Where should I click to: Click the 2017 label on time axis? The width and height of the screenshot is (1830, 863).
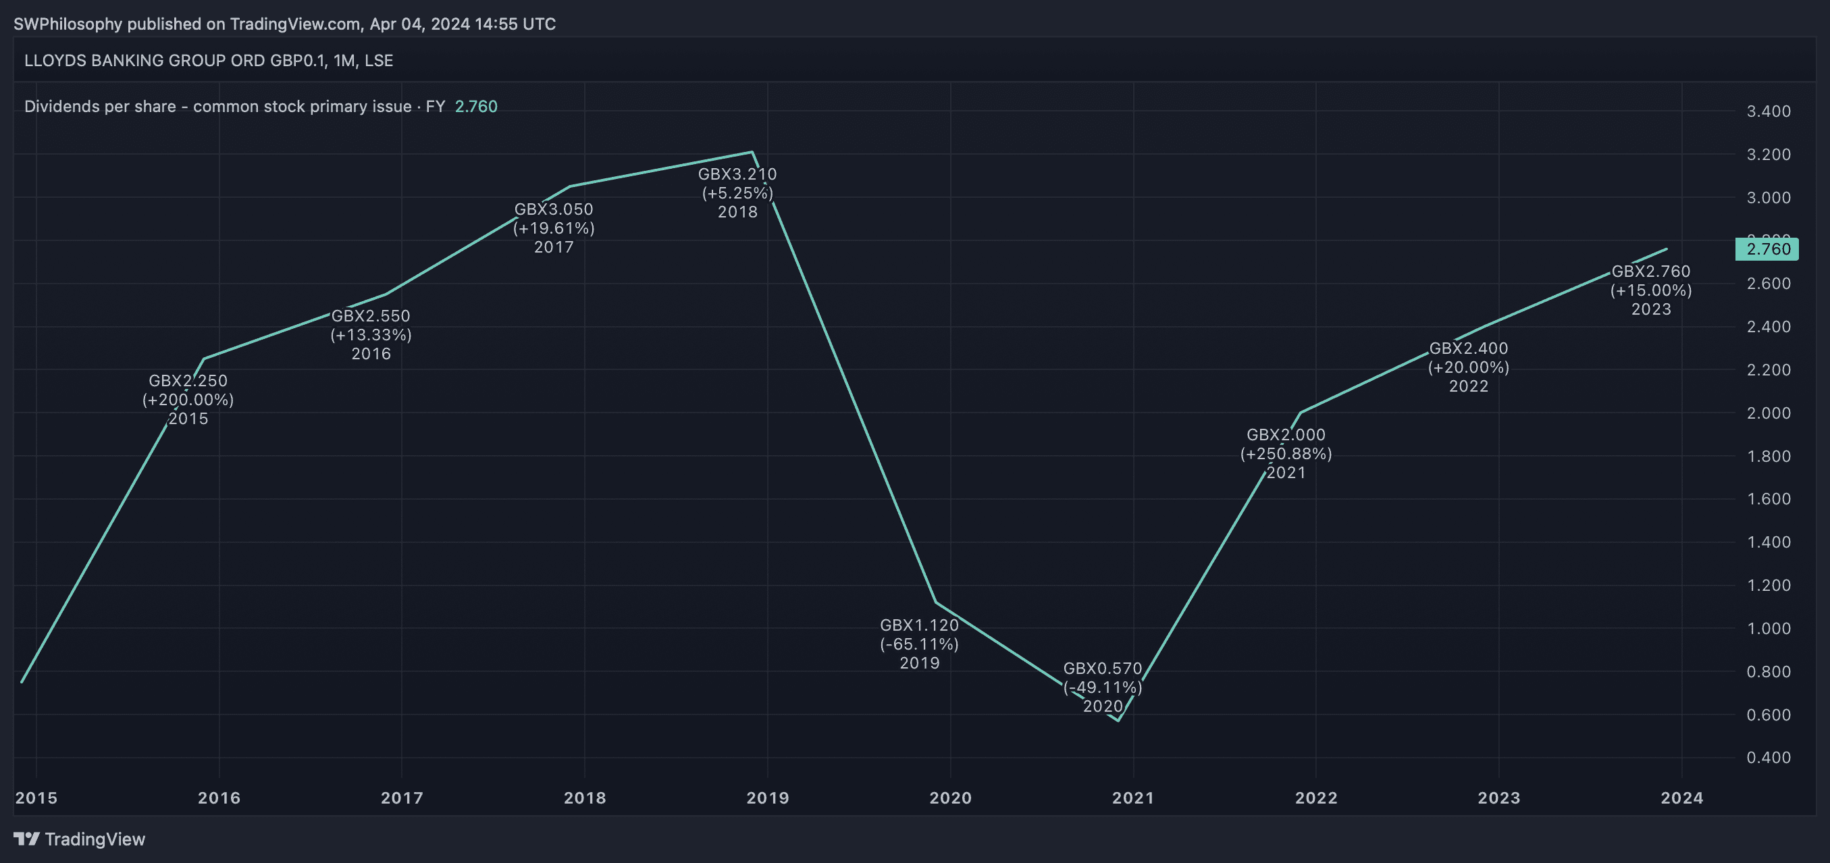point(402,797)
